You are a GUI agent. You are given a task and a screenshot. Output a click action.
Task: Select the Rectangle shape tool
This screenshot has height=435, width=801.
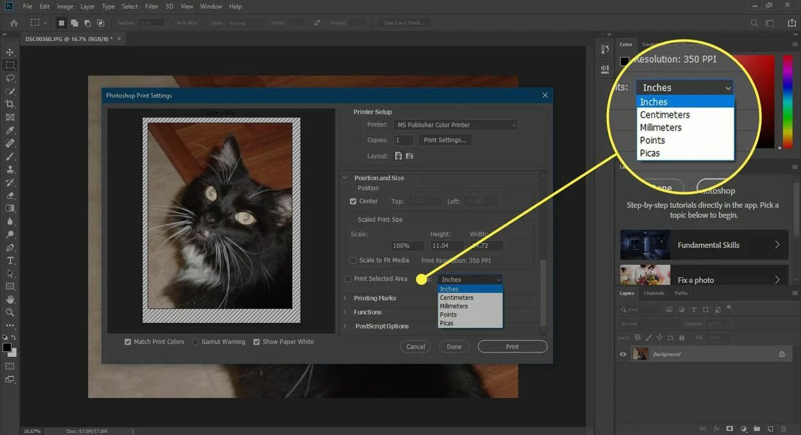pos(10,286)
